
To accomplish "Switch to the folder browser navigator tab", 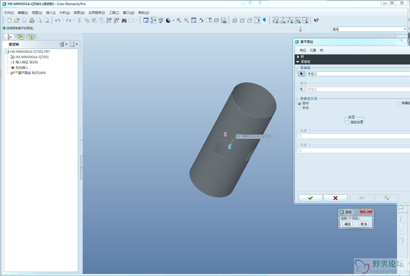I will point(21,37).
